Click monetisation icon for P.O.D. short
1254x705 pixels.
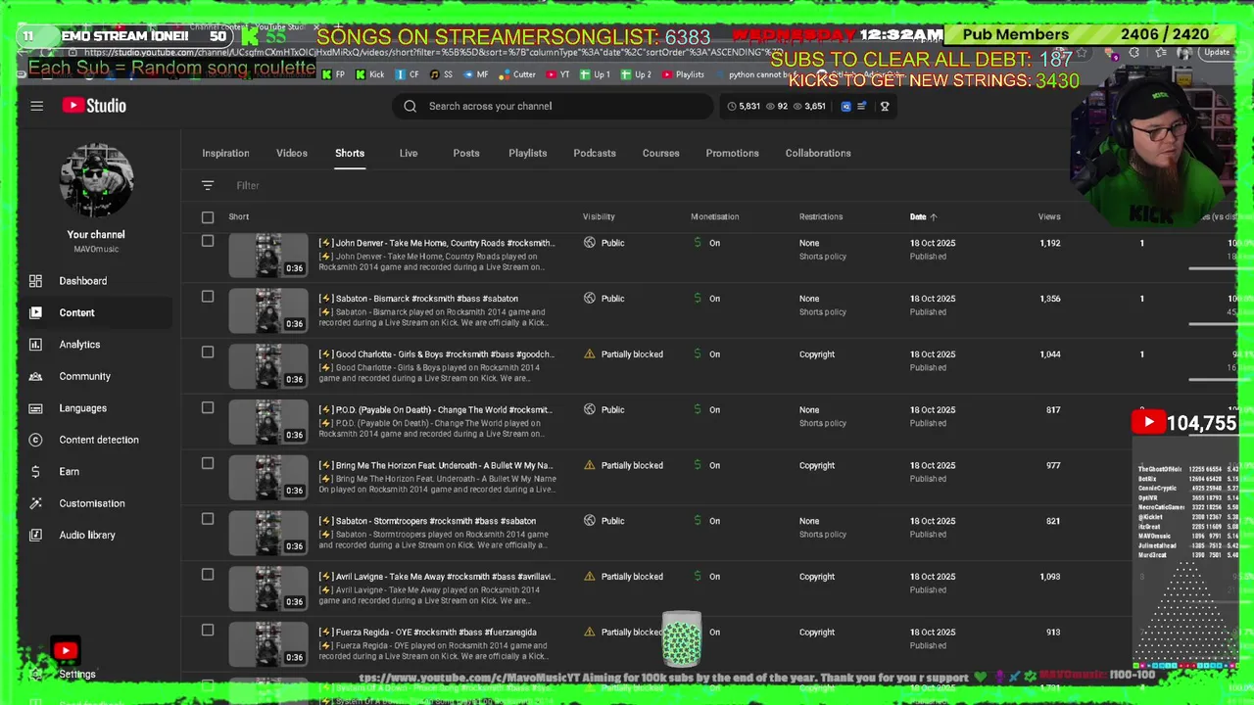coord(698,409)
